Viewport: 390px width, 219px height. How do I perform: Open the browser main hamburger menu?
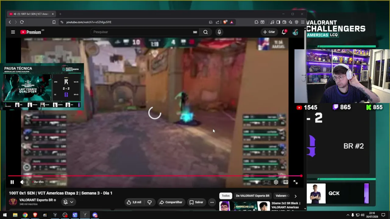tap(303, 22)
